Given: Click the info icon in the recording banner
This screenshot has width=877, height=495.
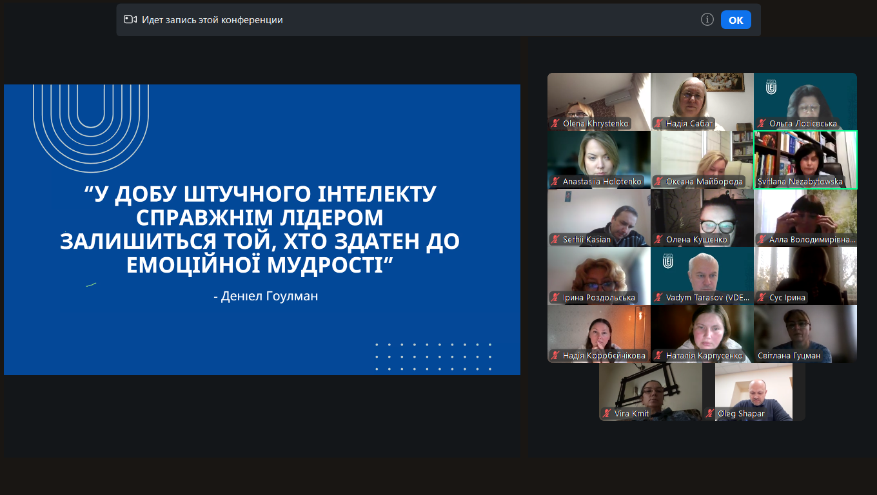Looking at the screenshot, I should pyautogui.click(x=707, y=20).
